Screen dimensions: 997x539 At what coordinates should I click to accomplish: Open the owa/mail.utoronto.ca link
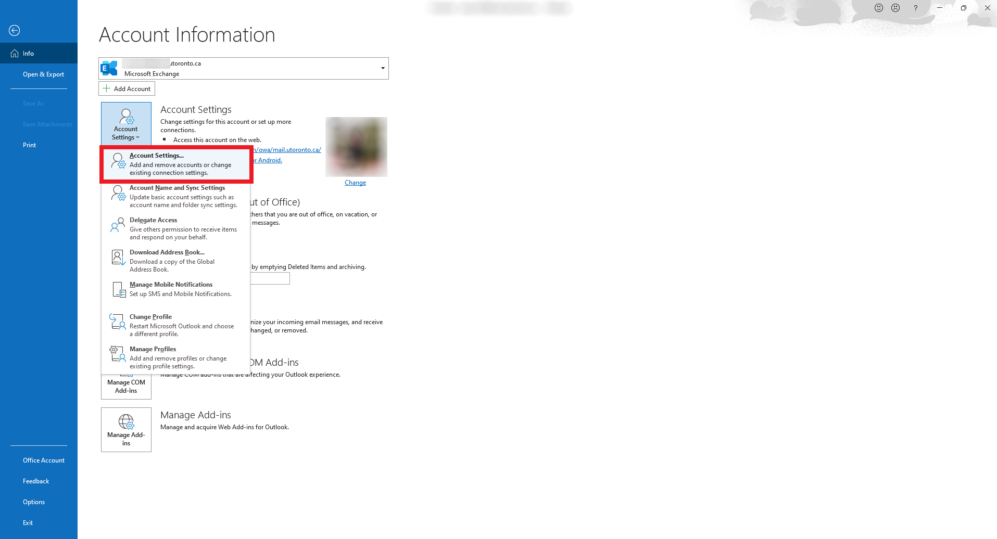coord(287,150)
